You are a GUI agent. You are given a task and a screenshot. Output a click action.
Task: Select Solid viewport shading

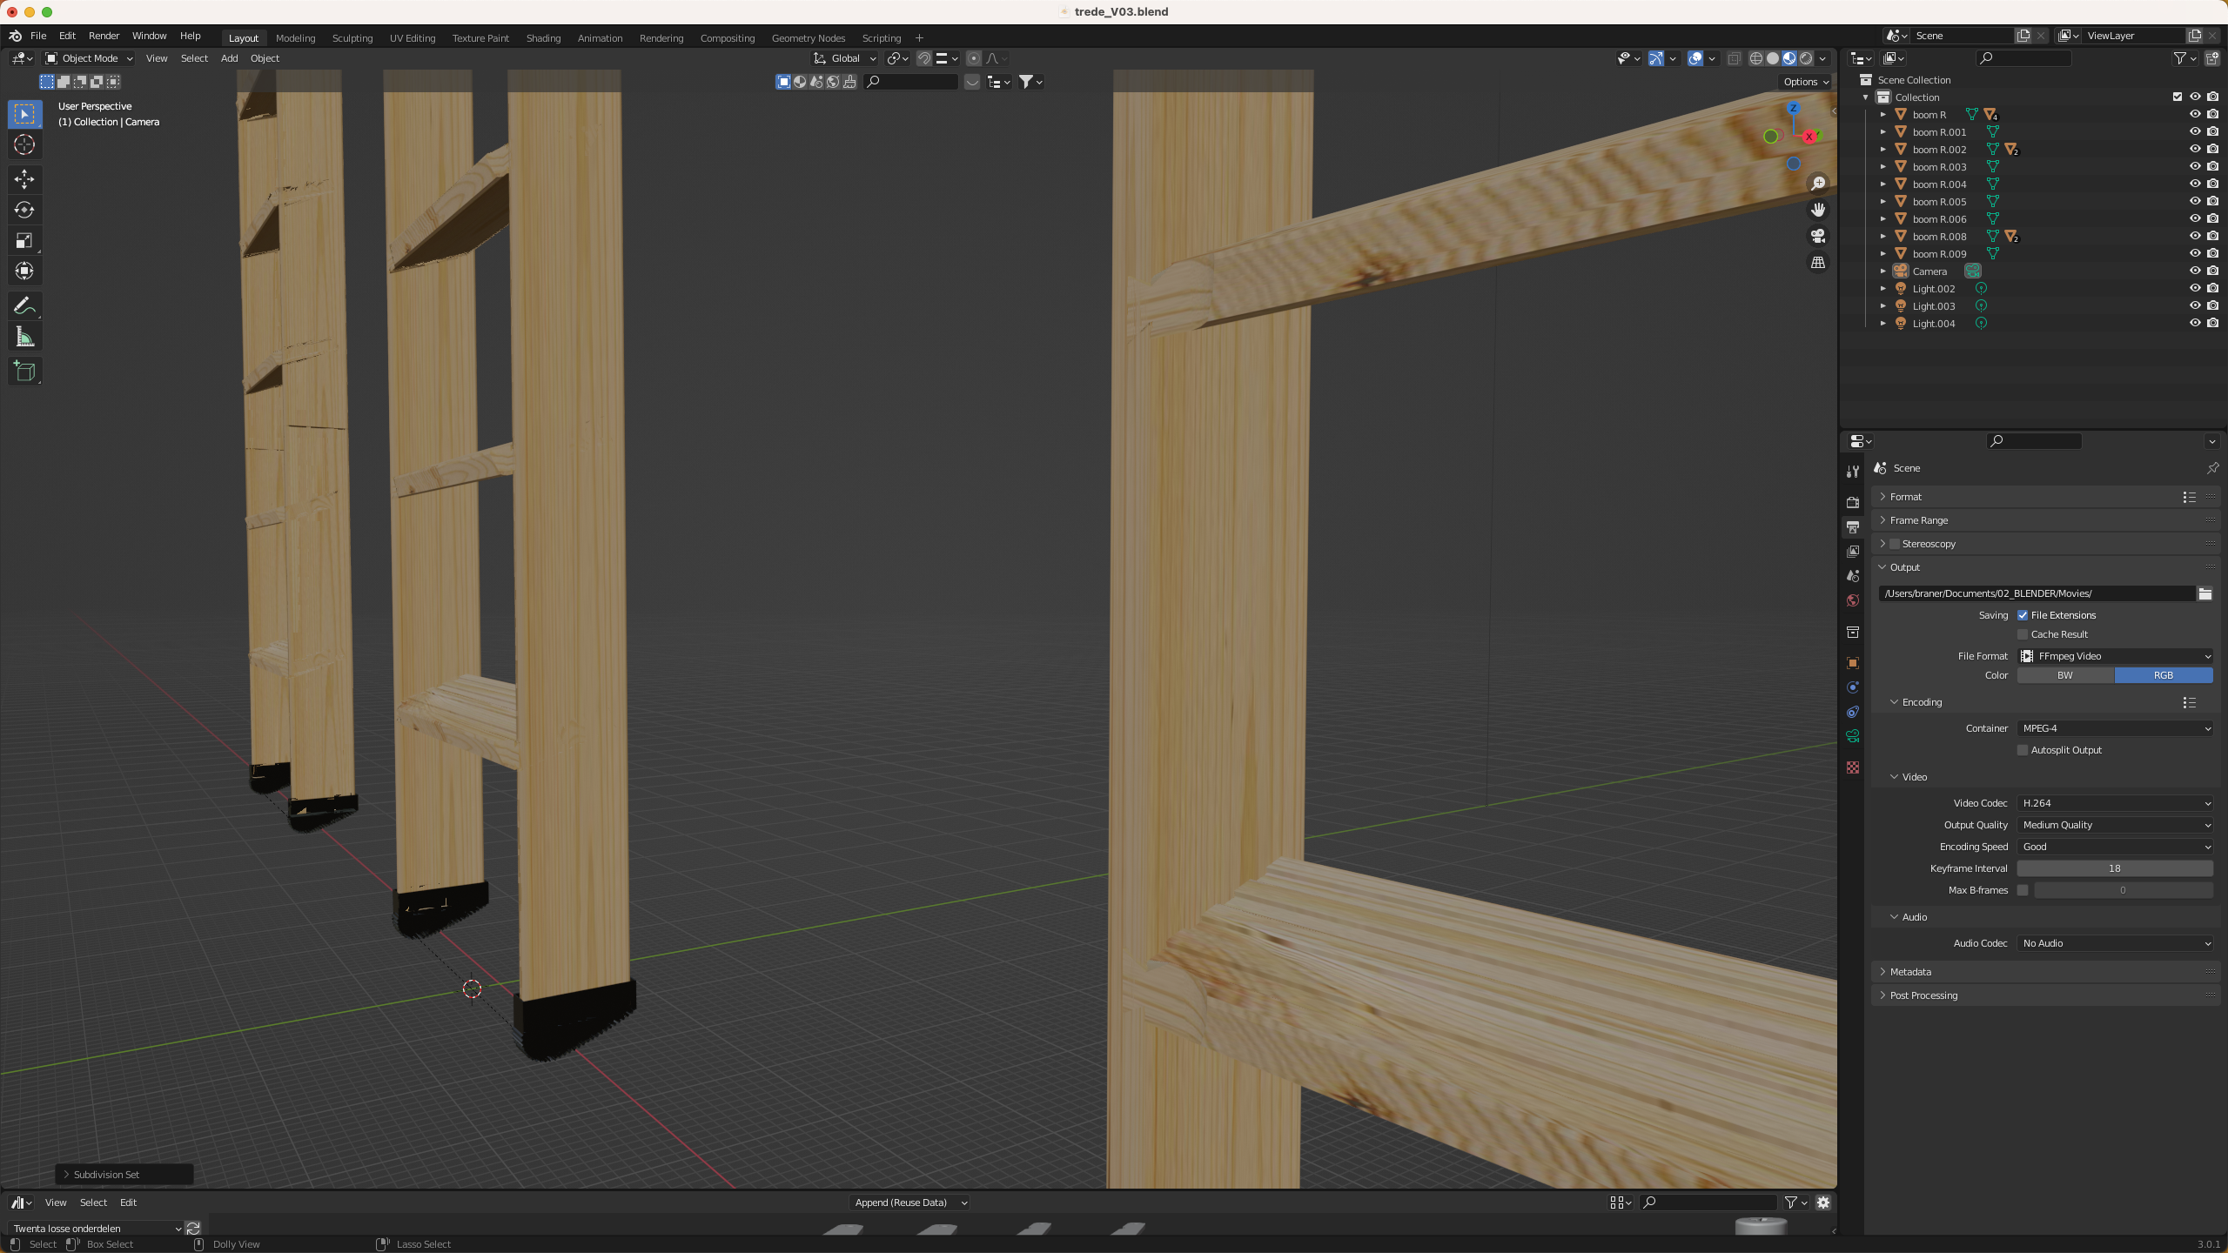coord(1773,58)
